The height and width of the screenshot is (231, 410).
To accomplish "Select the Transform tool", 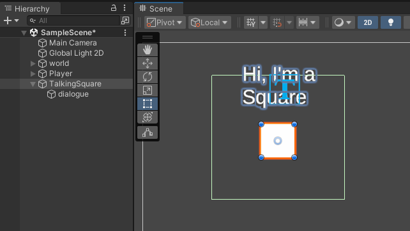I will (148, 117).
